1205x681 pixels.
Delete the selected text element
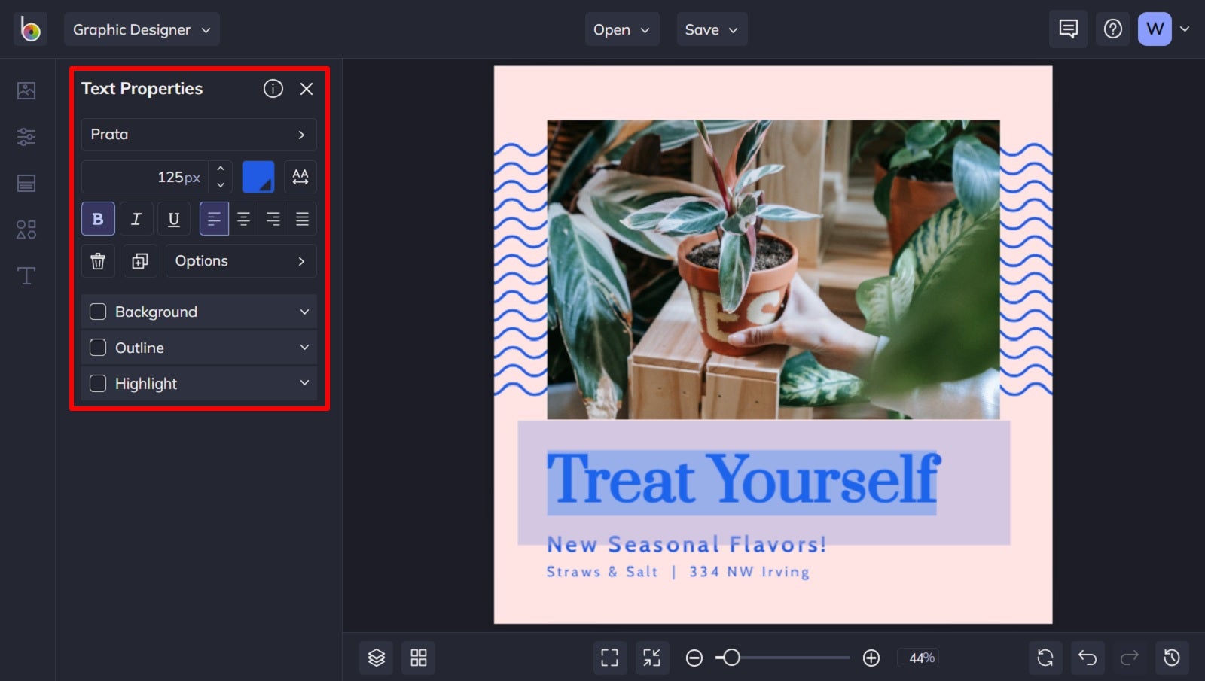(98, 260)
